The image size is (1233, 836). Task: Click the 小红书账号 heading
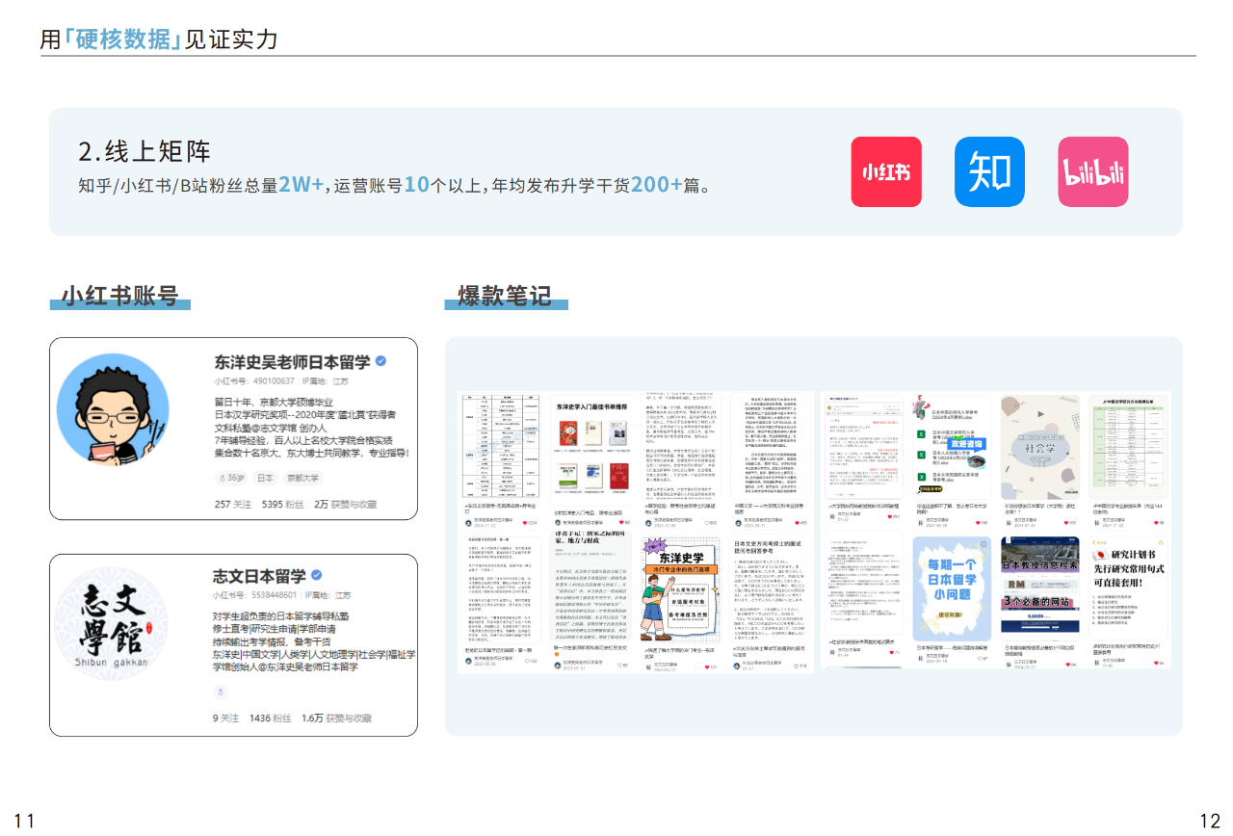click(120, 295)
